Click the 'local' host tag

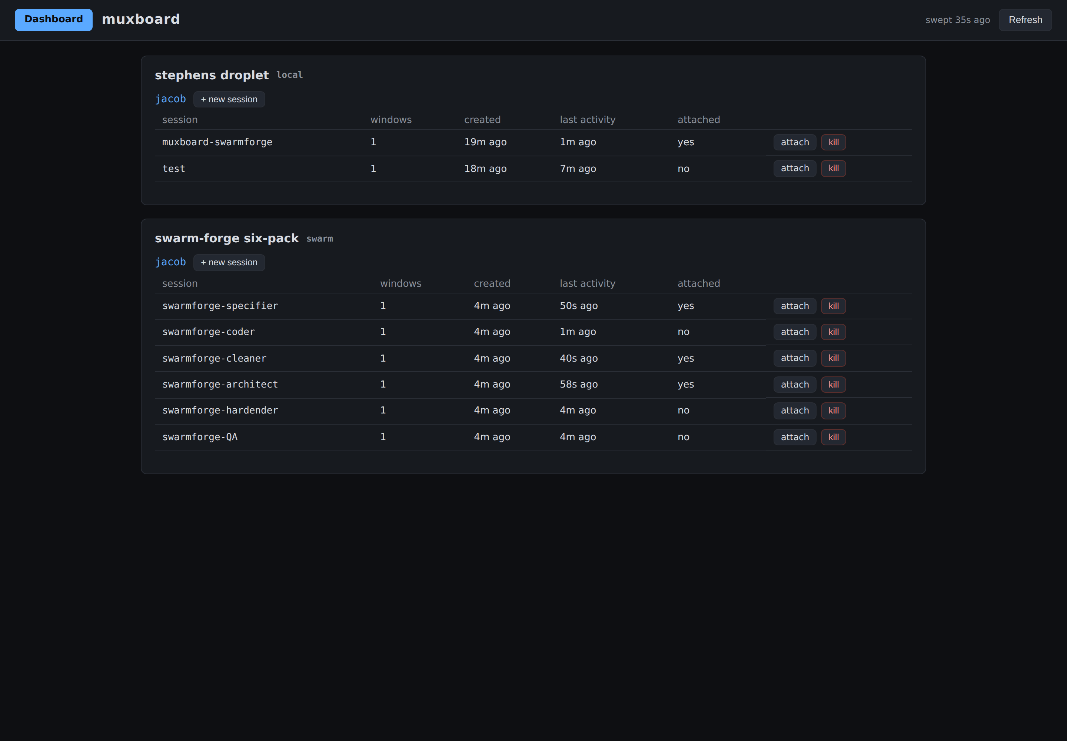point(289,75)
